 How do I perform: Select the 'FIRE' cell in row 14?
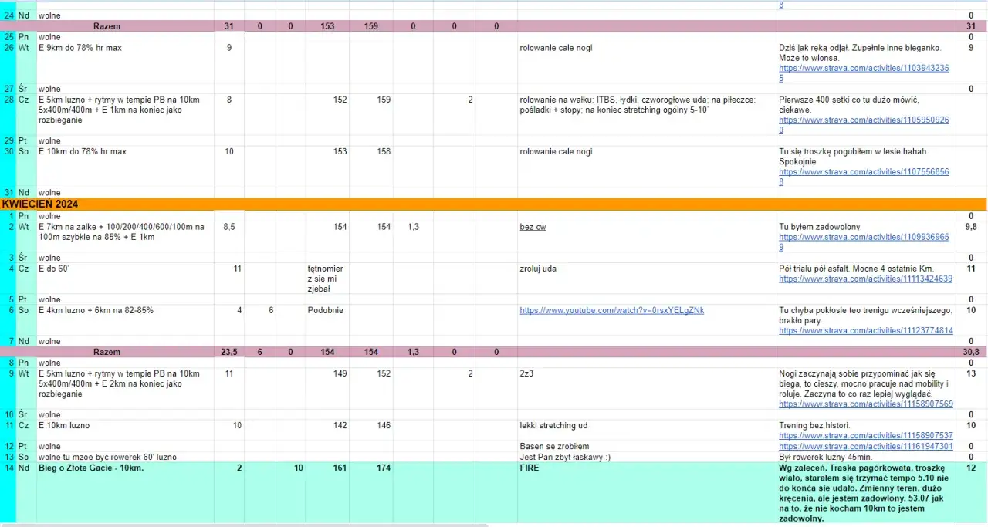coord(647,493)
